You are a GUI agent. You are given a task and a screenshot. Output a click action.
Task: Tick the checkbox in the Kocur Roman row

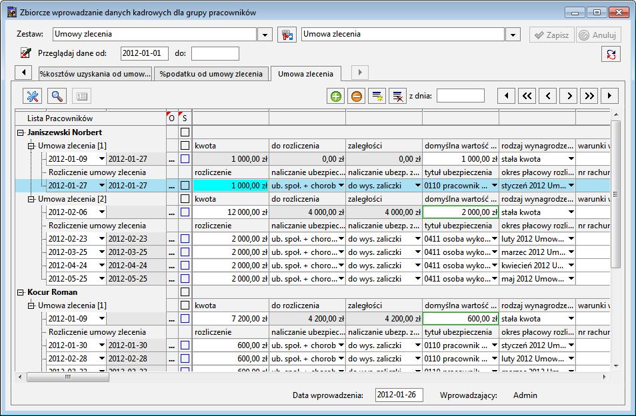tap(185, 292)
